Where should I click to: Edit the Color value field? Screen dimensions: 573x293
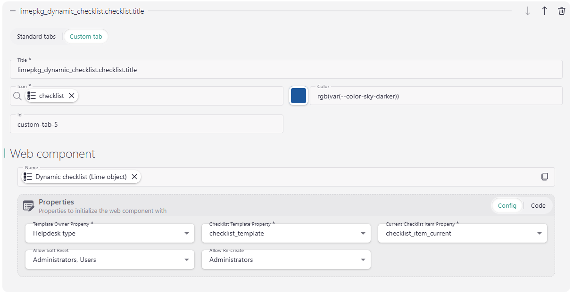(436, 96)
